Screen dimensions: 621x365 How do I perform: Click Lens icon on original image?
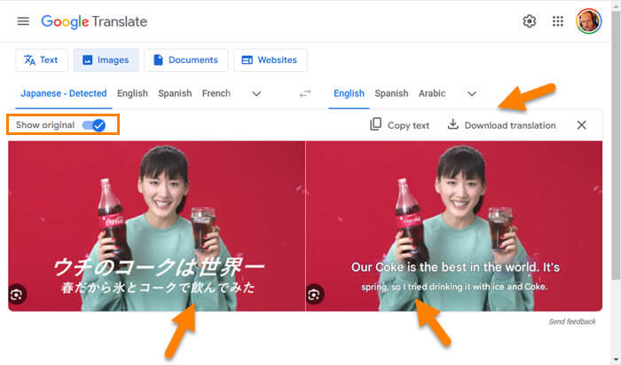[x=17, y=295]
